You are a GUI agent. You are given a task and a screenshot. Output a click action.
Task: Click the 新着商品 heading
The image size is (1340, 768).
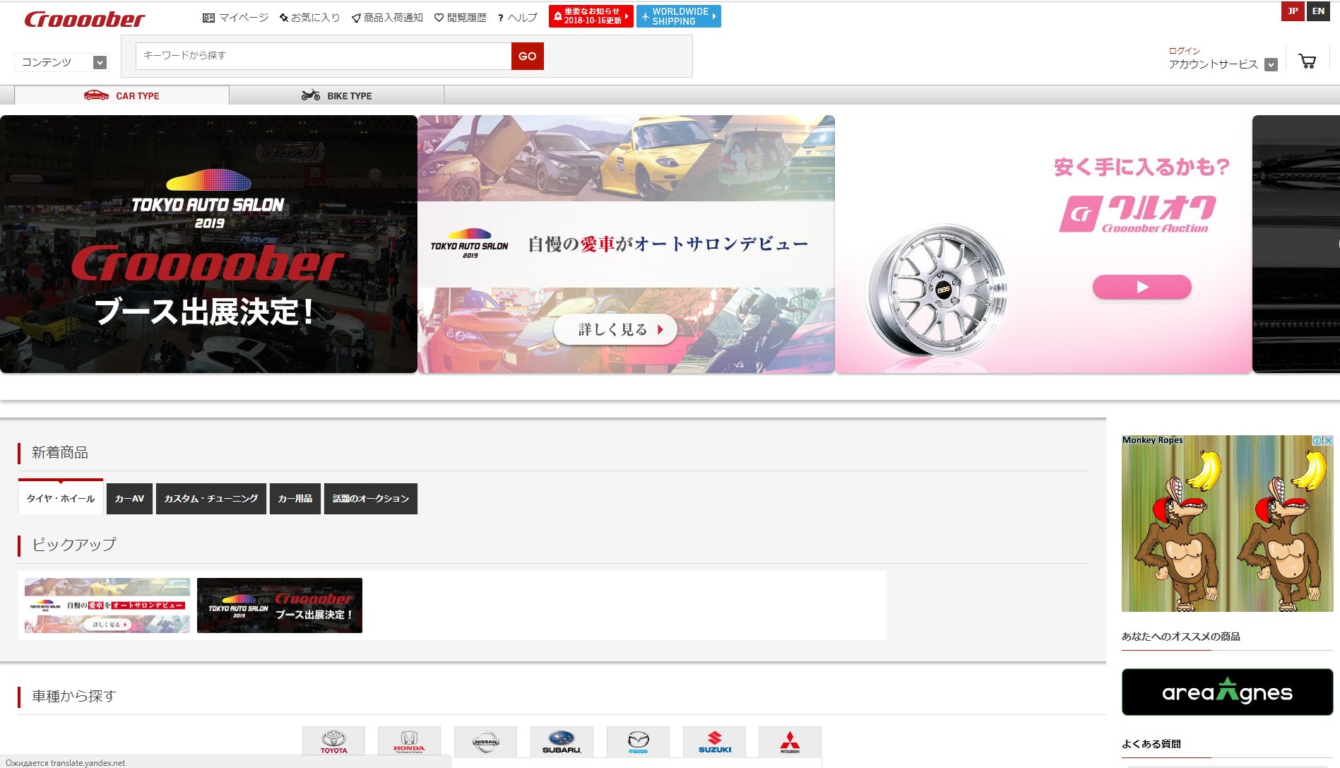pyautogui.click(x=59, y=453)
